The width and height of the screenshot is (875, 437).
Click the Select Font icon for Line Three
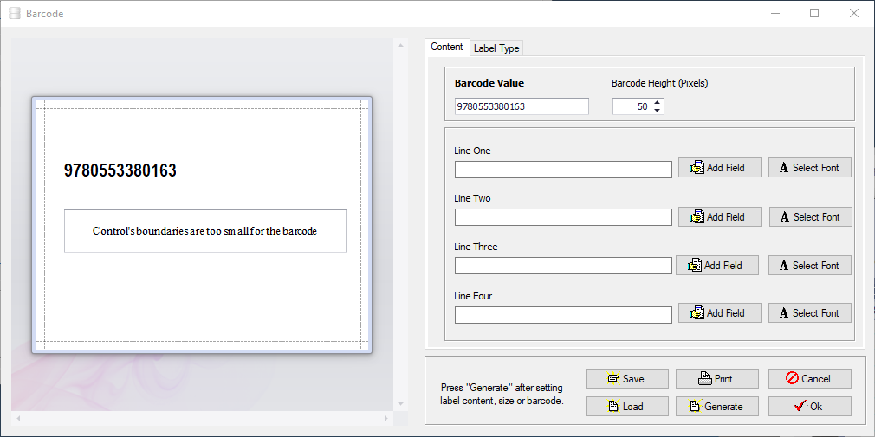[784, 266]
